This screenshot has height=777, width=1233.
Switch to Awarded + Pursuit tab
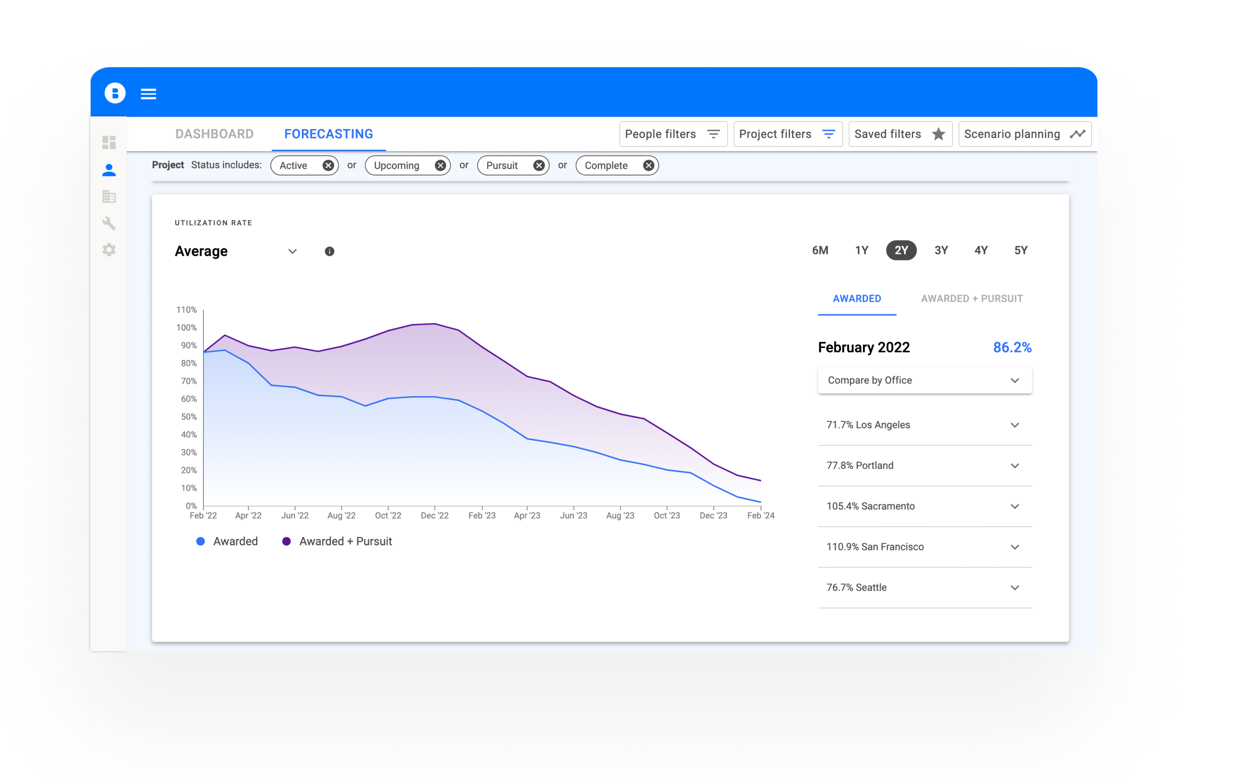971,299
